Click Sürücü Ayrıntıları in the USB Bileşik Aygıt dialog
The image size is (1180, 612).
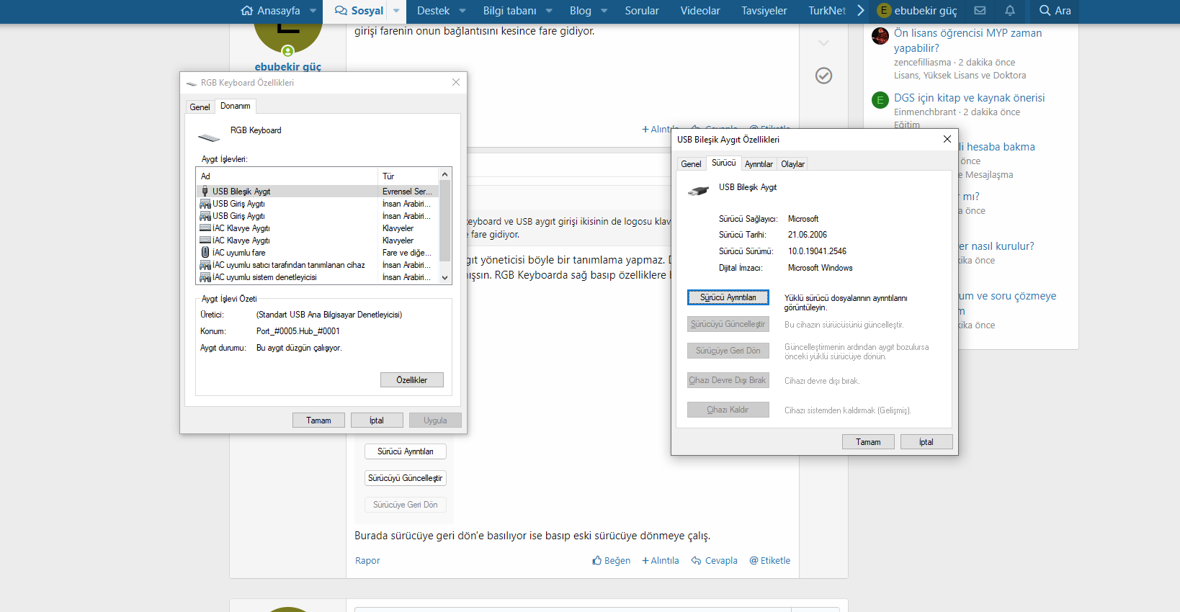coord(728,297)
